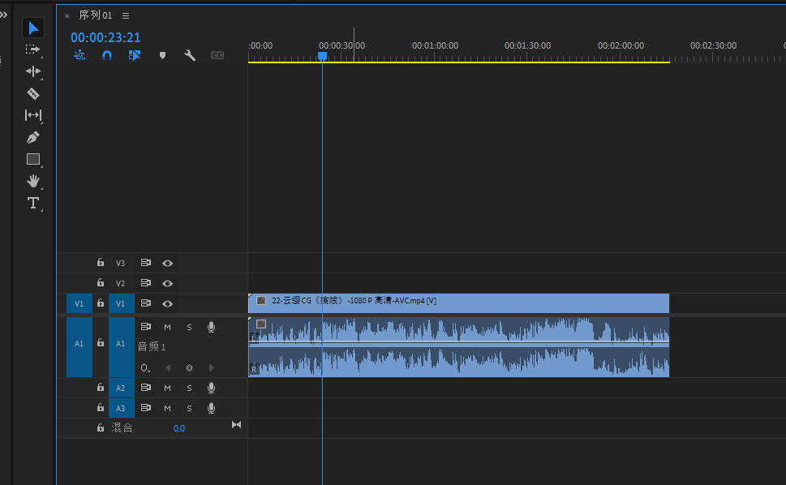
Task: Toggle timeline snapping magnet icon
Action: tap(107, 55)
